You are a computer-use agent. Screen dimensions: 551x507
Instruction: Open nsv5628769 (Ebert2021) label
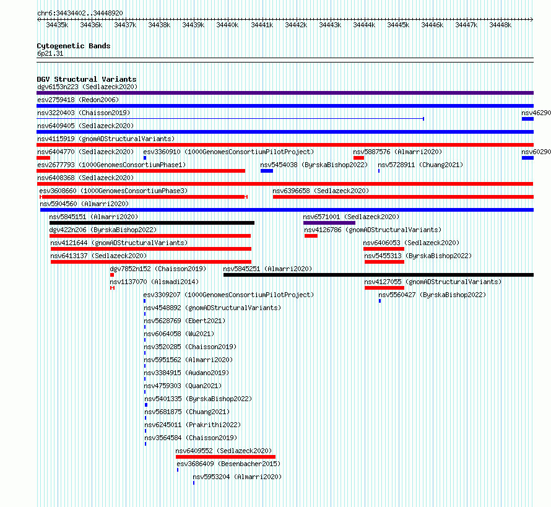coord(185,321)
